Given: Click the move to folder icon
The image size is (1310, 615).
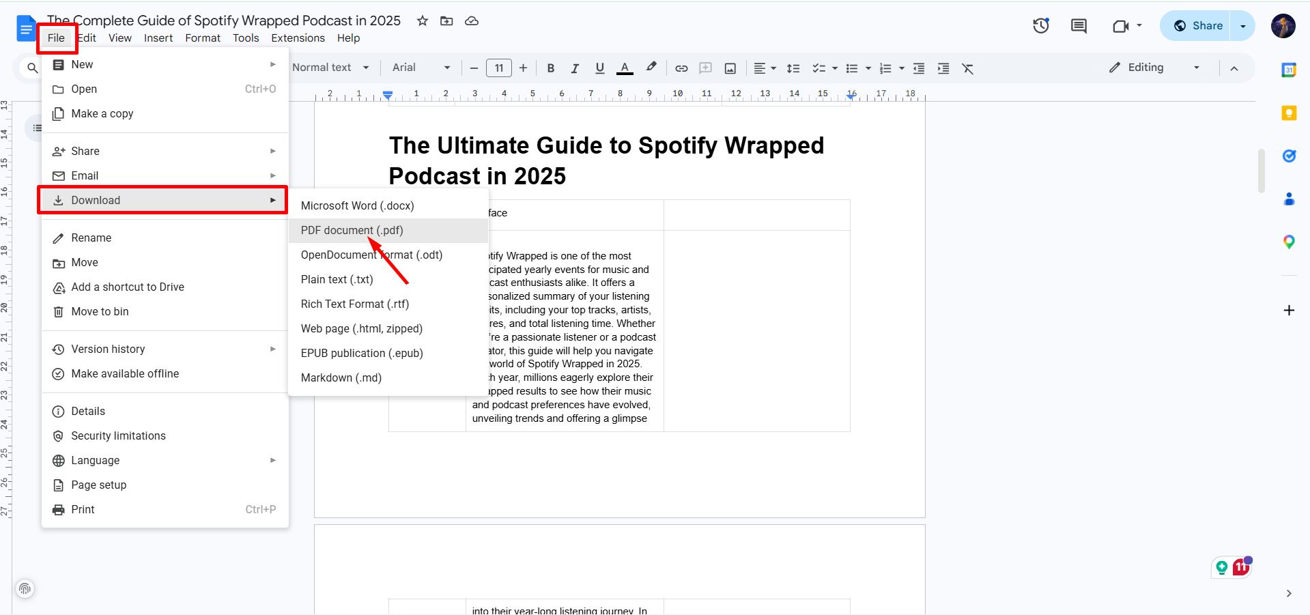Looking at the screenshot, I should click(446, 20).
